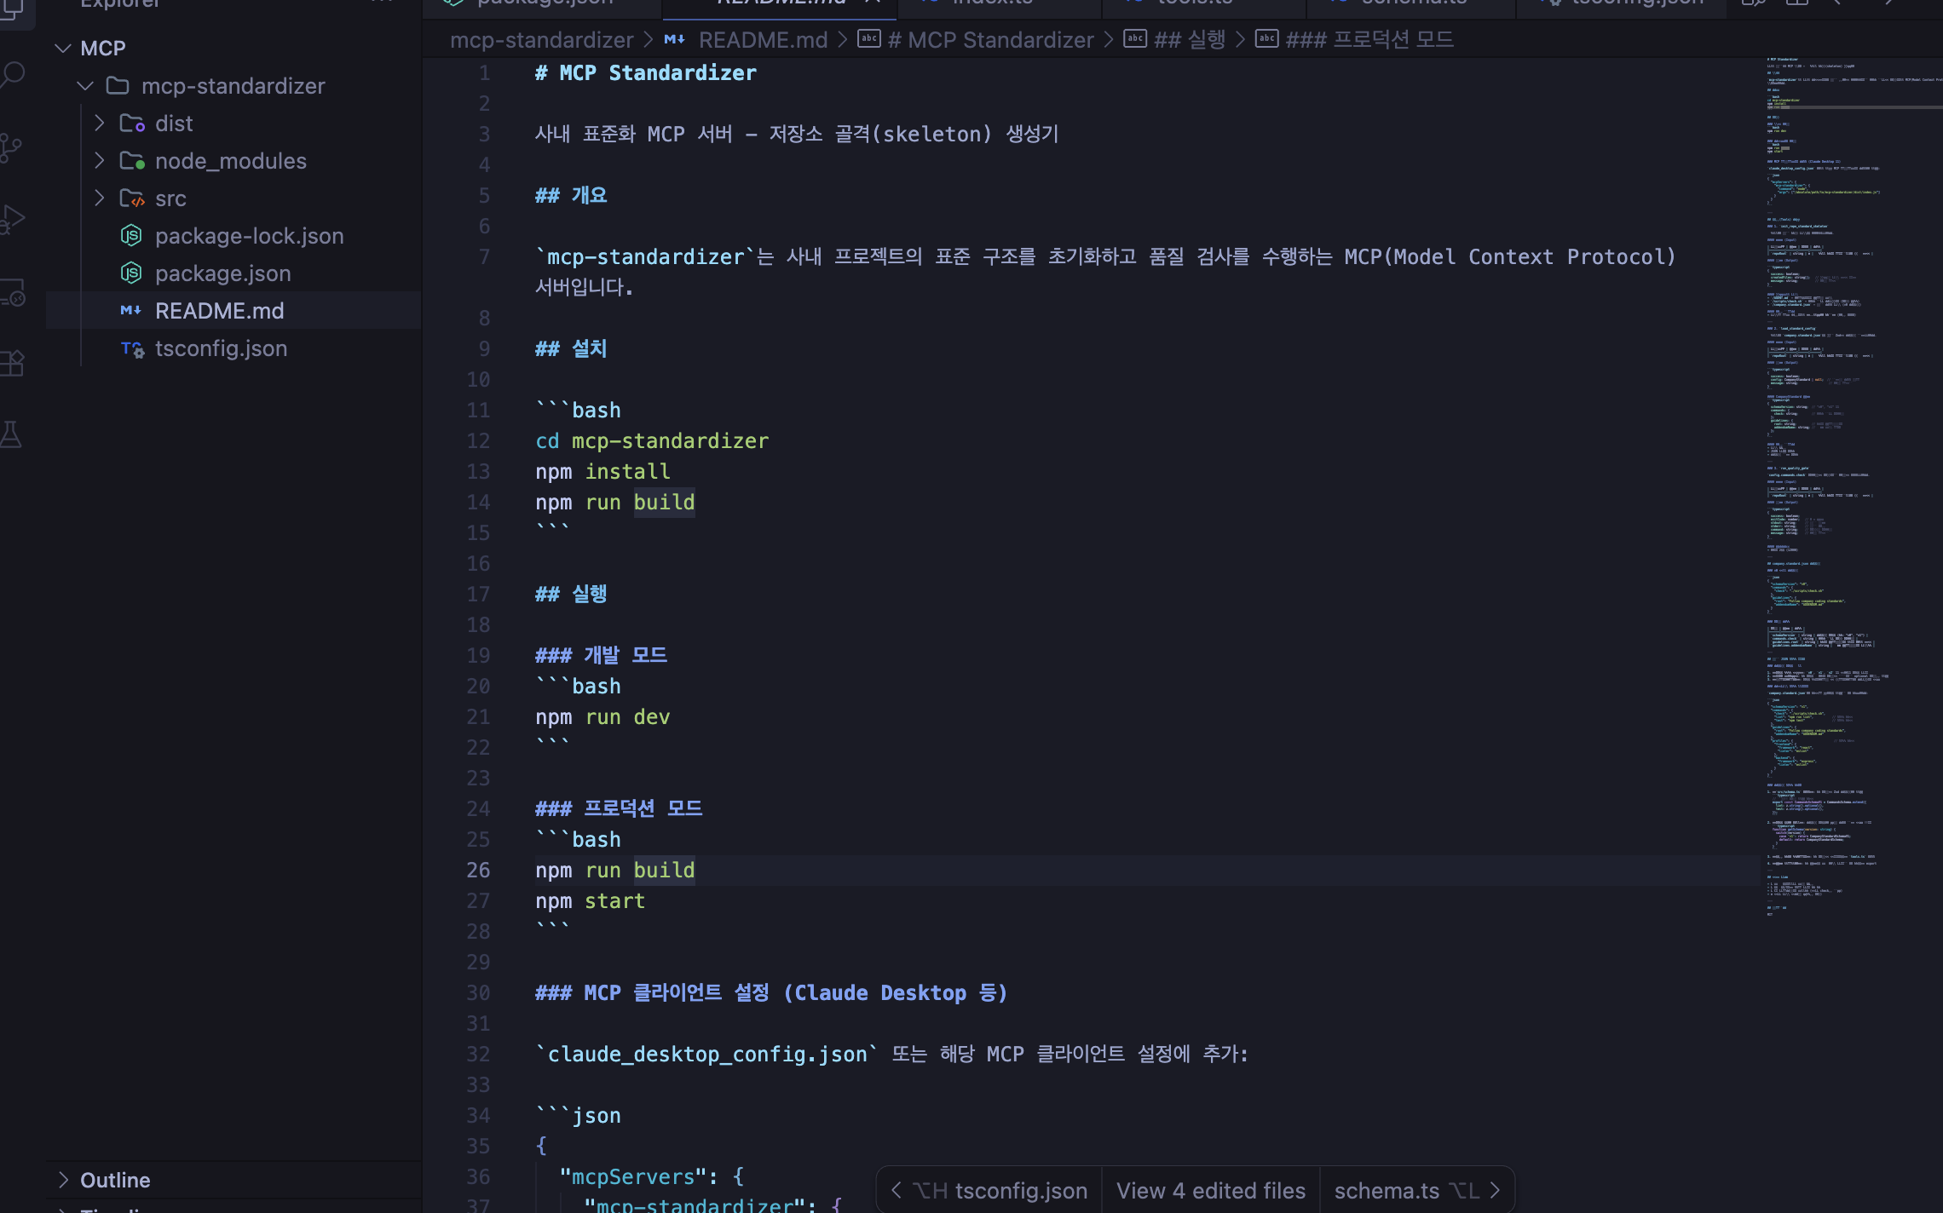Click 'View 4 edited files' button
Viewport: 1943px width, 1213px height.
pos(1210,1190)
